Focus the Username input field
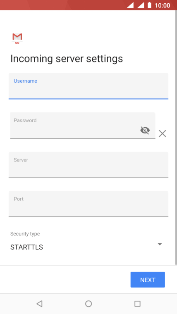The image size is (177, 314). (x=88, y=86)
